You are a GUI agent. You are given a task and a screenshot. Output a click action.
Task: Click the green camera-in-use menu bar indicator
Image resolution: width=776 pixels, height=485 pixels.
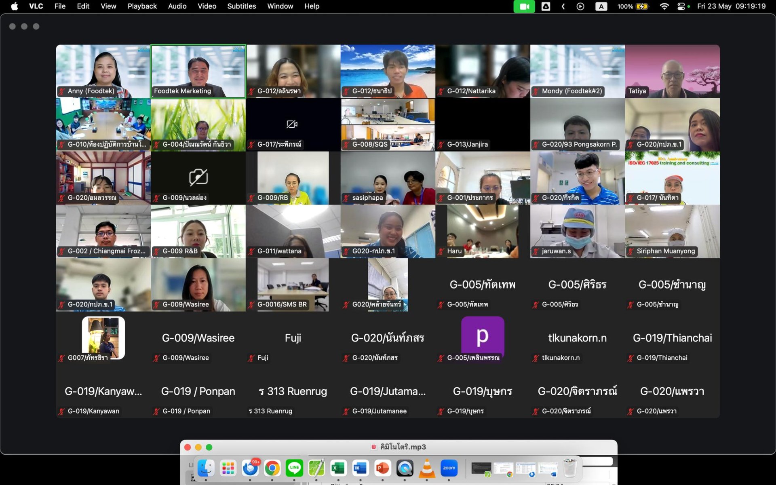(x=524, y=6)
